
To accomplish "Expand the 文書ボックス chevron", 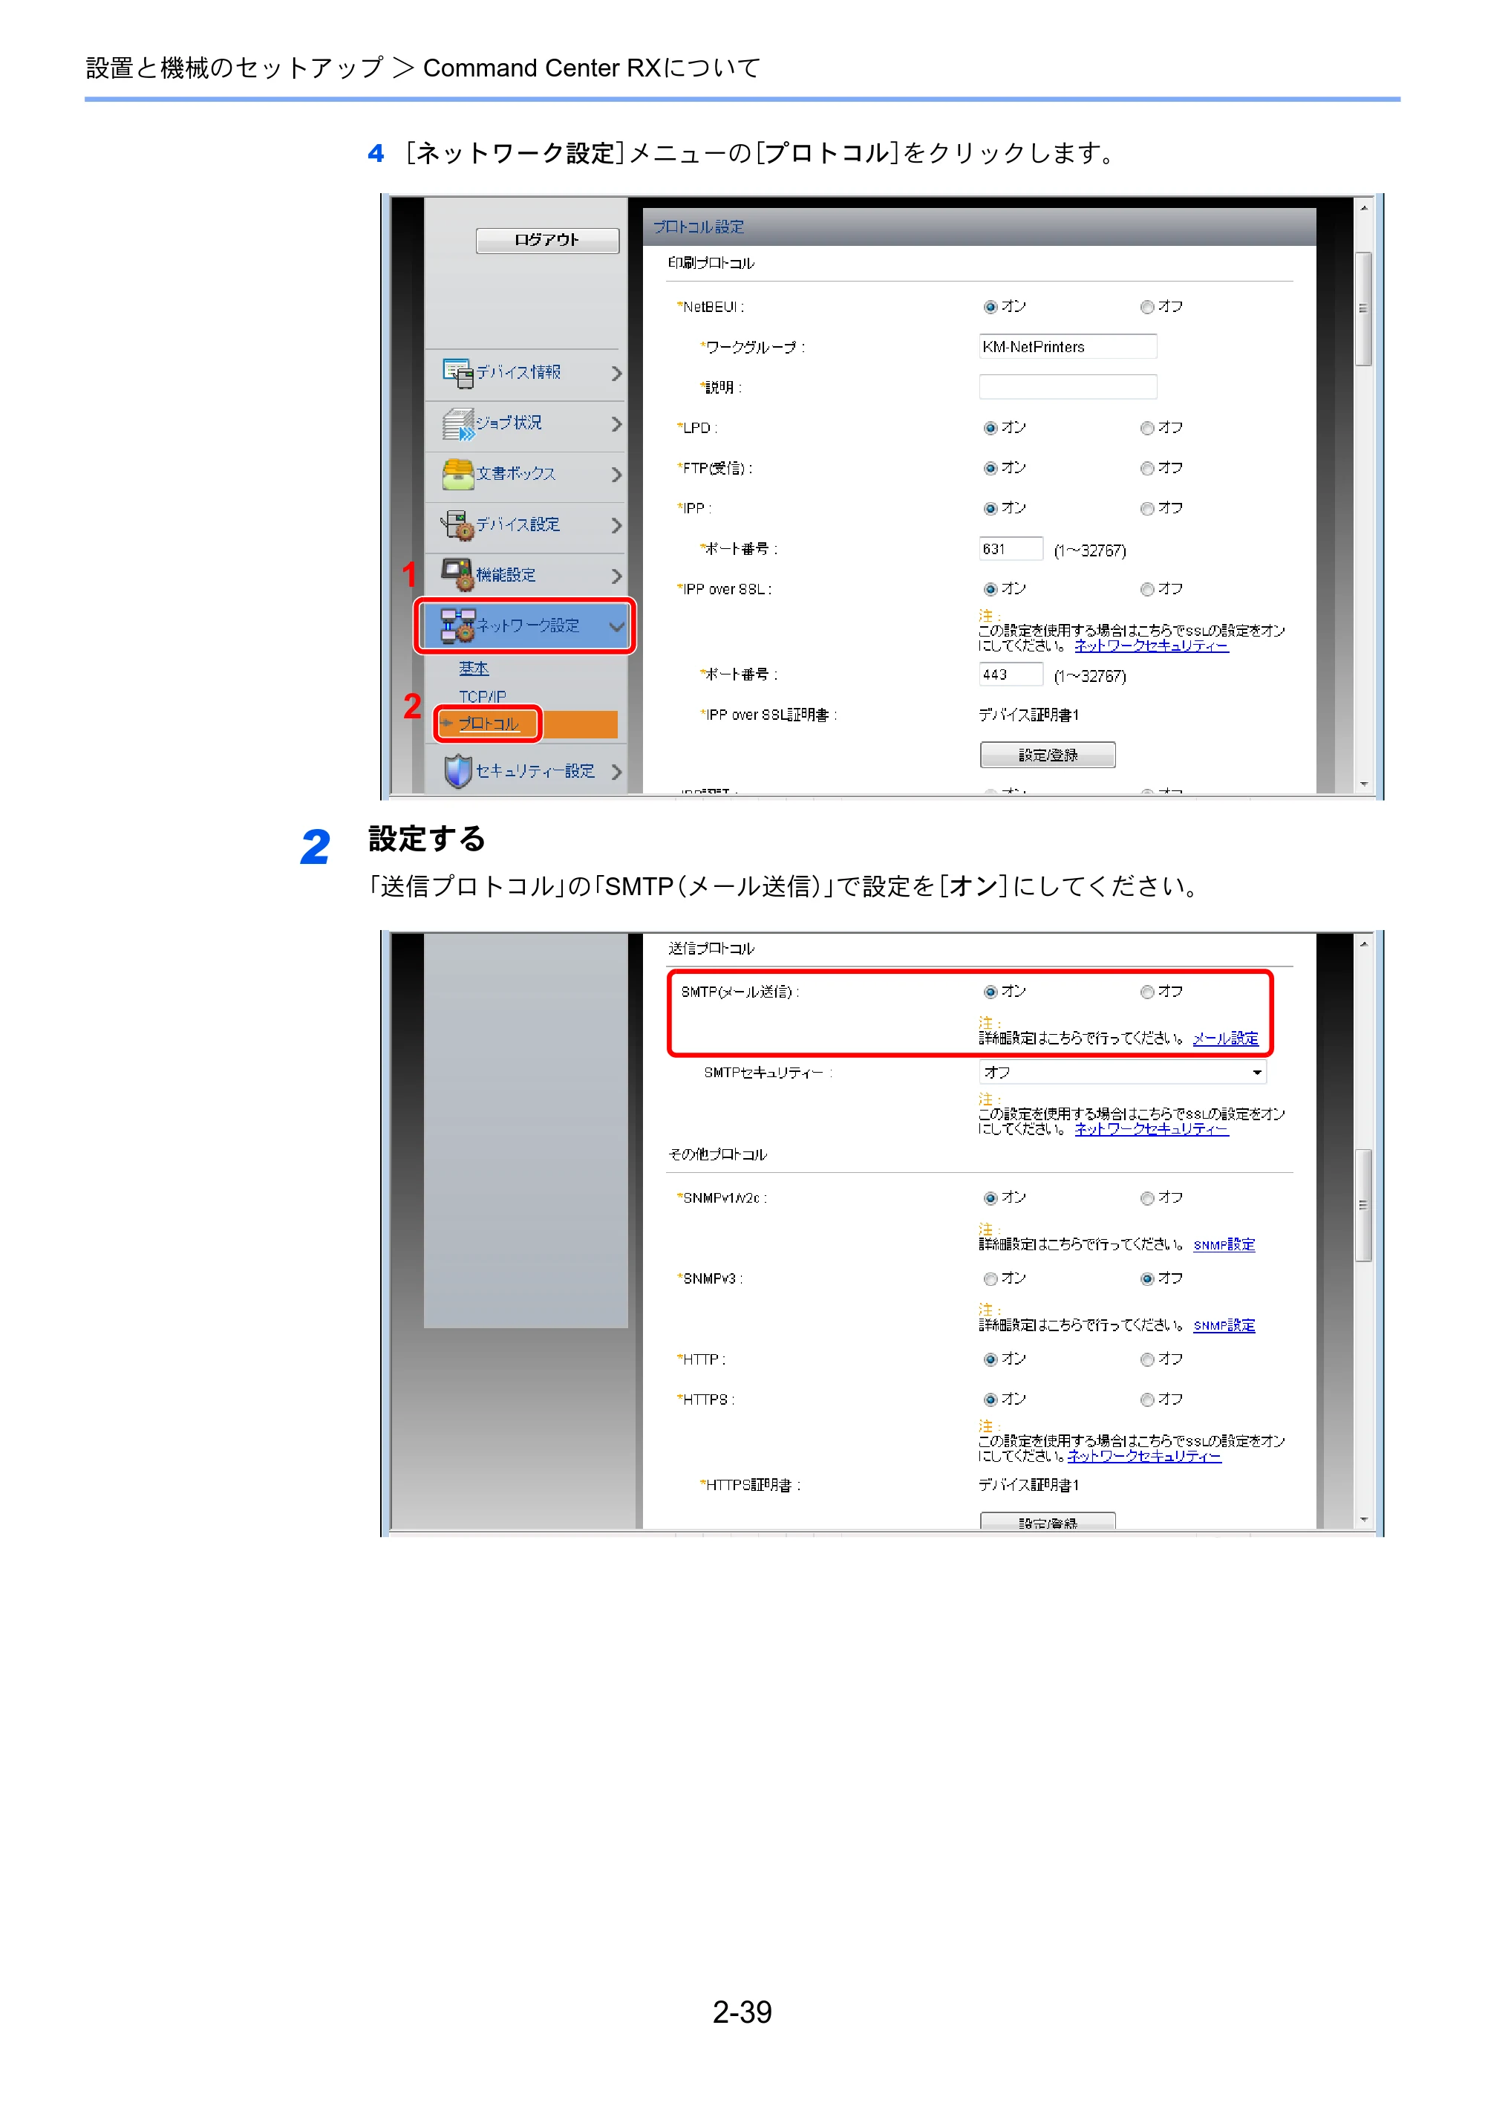I will pyautogui.click(x=616, y=475).
